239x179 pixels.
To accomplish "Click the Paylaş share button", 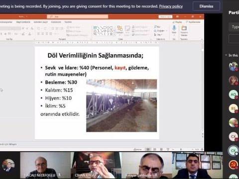I will click(x=177, y=22).
